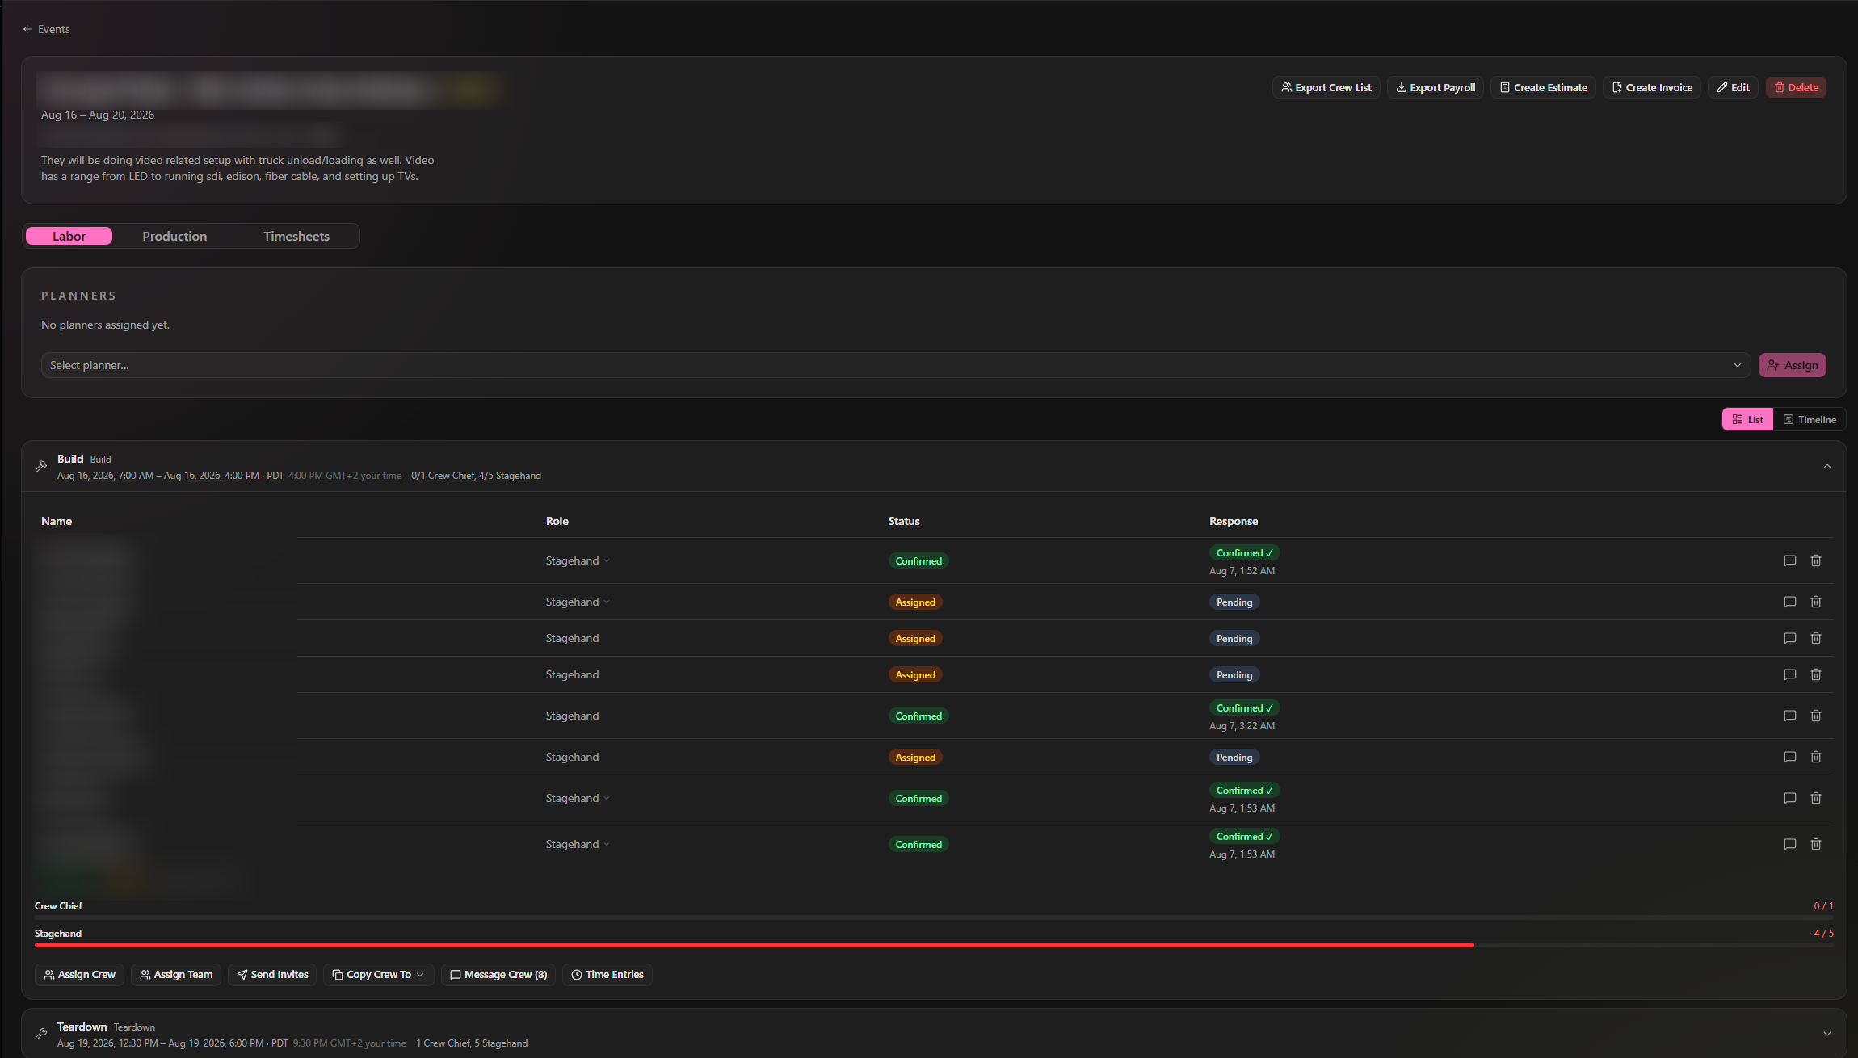This screenshot has height=1058, width=1858.
Task: Click the Export Payroll download button
Action: (x=1435, y=87)
